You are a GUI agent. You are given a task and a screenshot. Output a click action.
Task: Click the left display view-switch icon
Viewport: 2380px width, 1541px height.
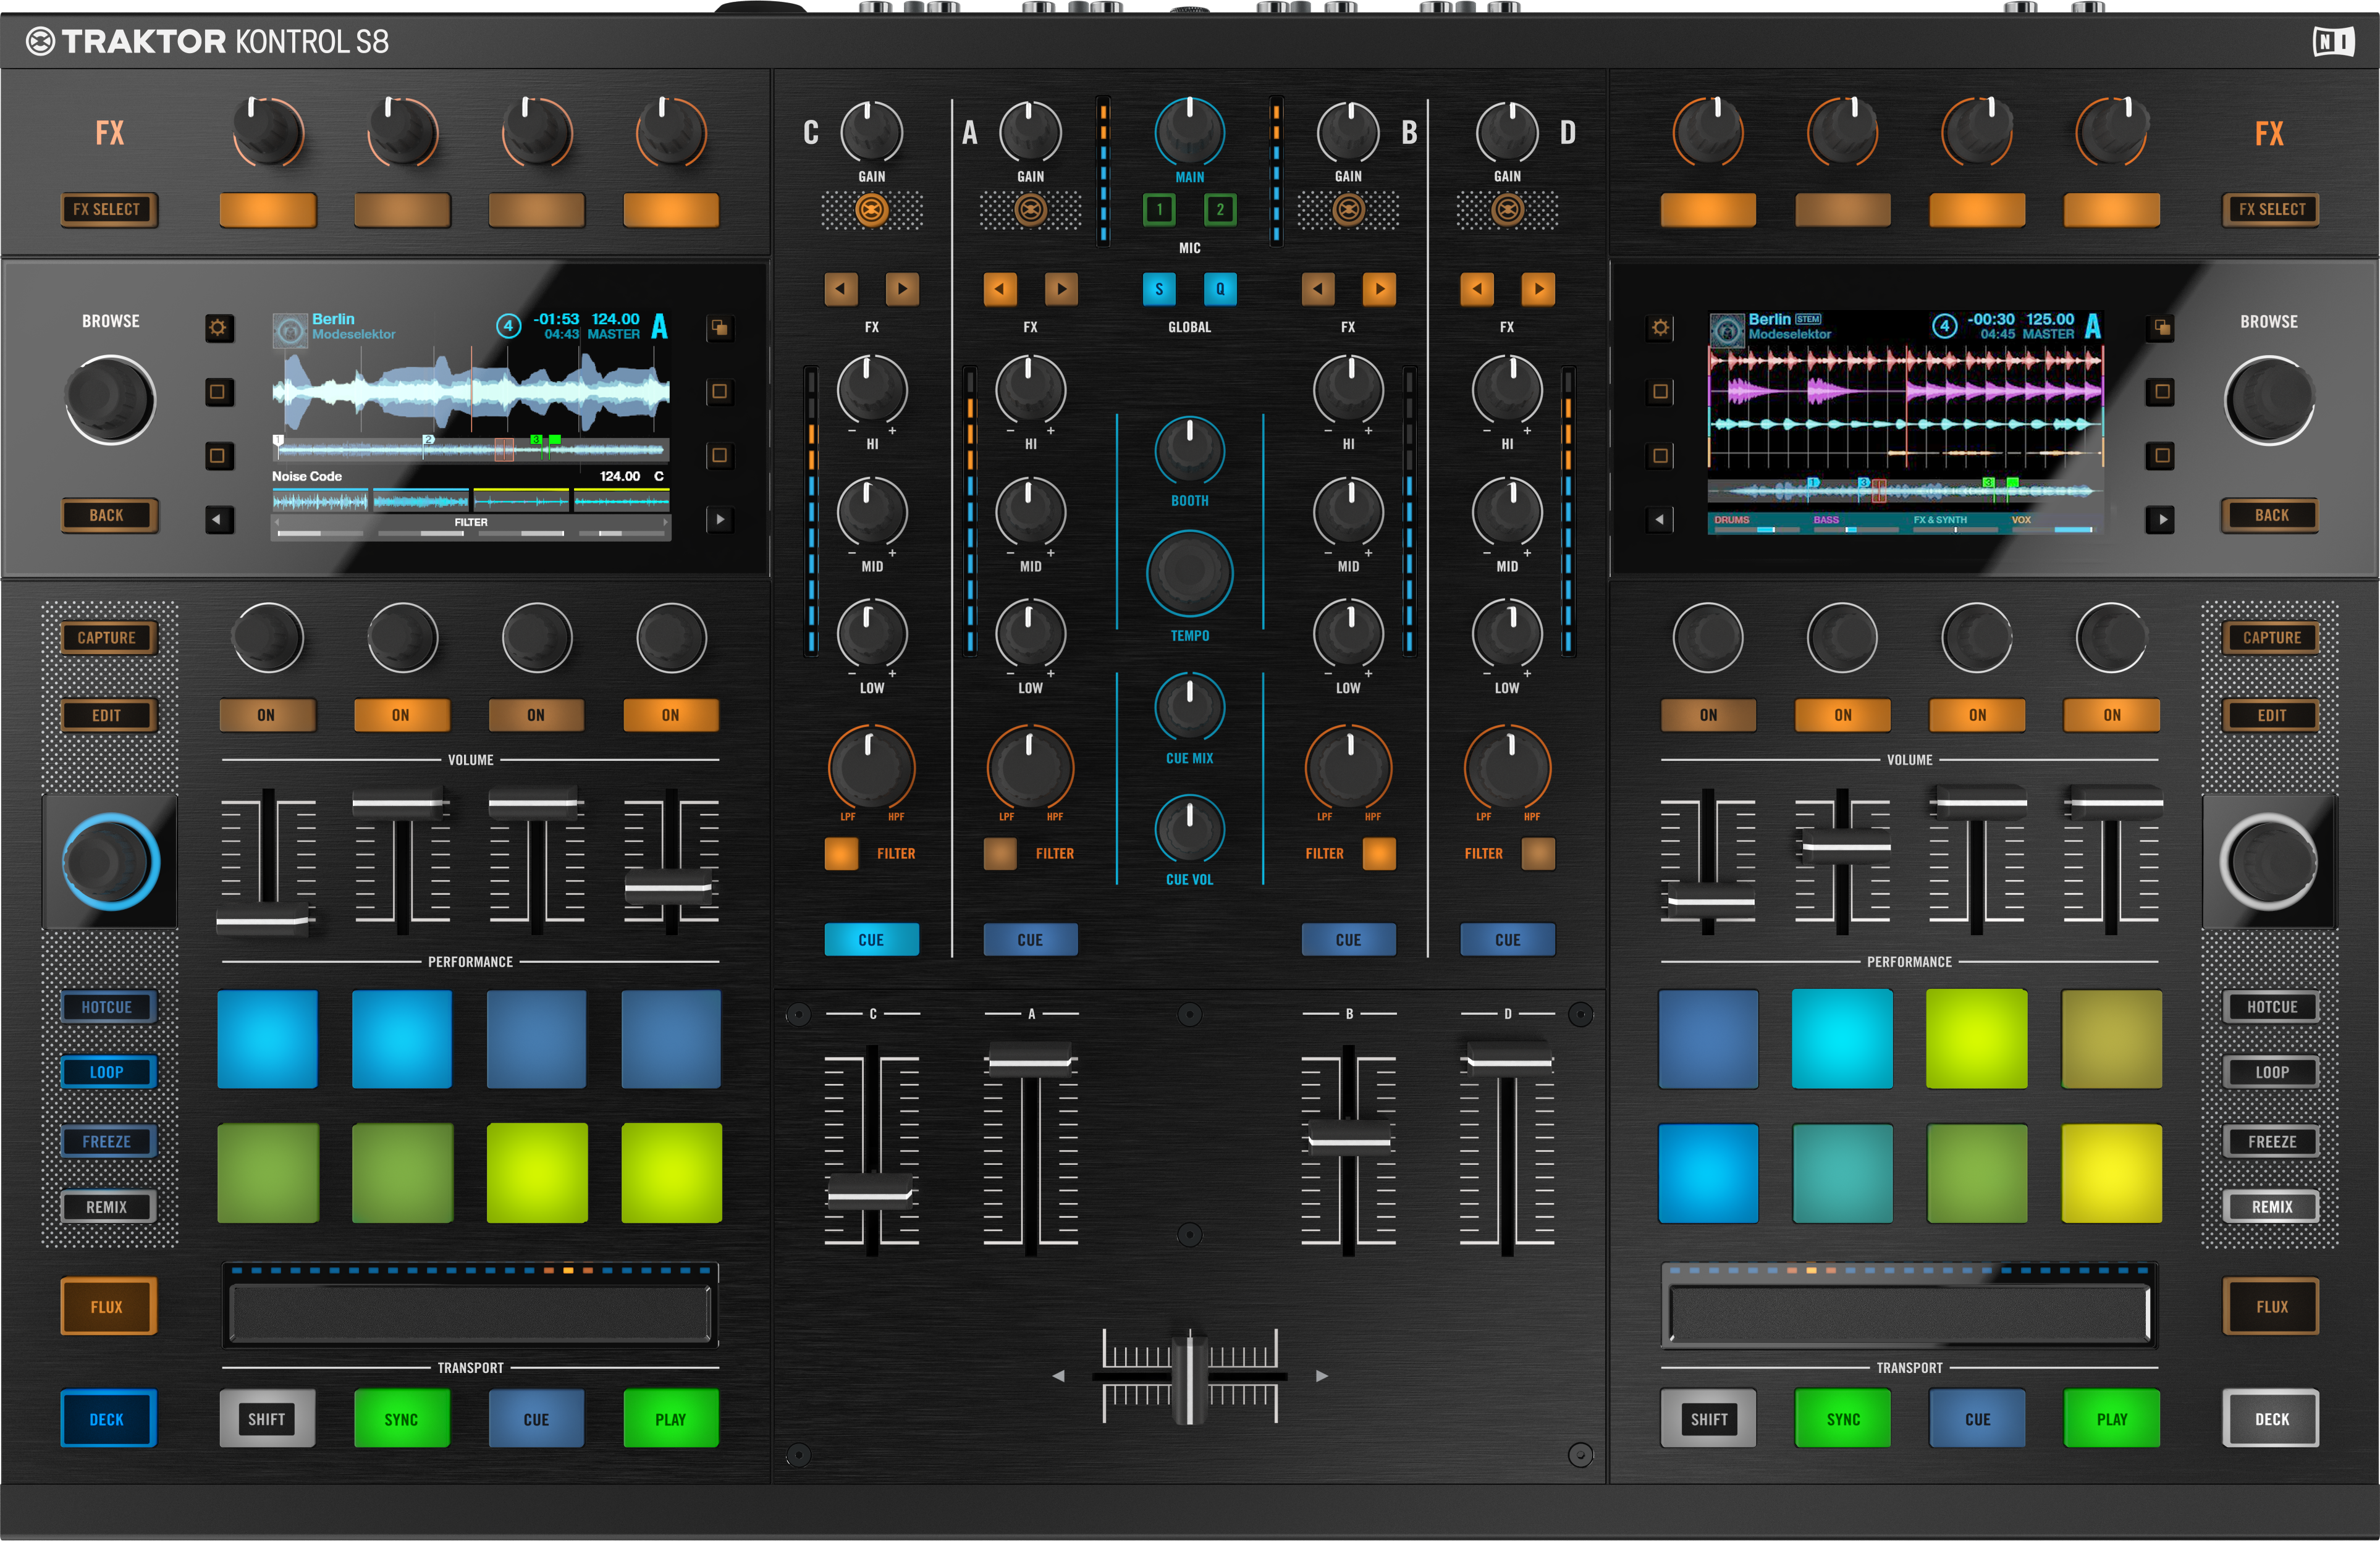pyautogui.click(x=719, y=328)
